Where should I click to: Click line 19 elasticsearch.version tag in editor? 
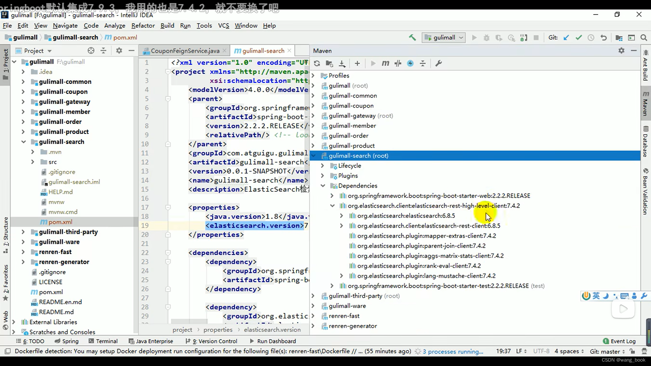255,225
